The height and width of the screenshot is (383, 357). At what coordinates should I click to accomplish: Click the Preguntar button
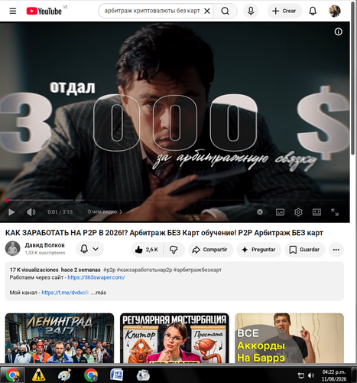tap(259, 250)
